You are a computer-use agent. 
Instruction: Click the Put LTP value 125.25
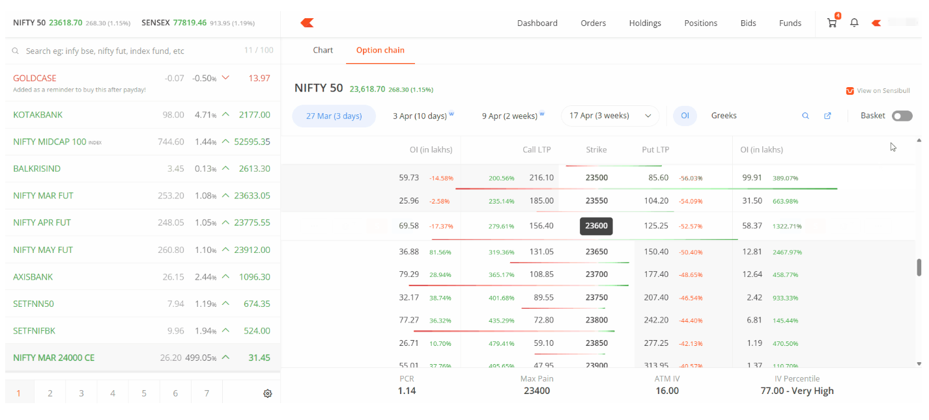click(655, 226)
